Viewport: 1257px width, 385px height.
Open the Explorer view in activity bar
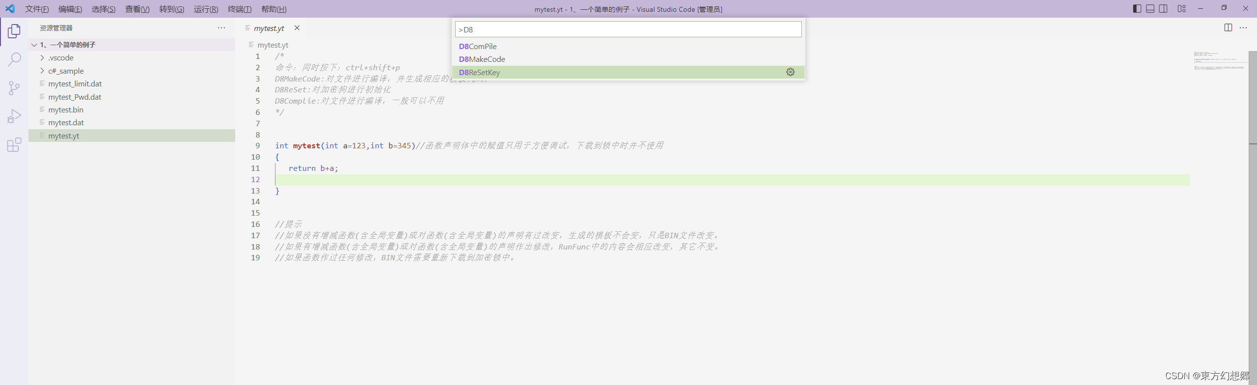point(14,31)
